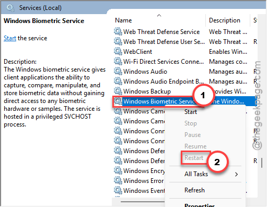
Task: Choose Stop in the context menu
Action: (191, 123)
